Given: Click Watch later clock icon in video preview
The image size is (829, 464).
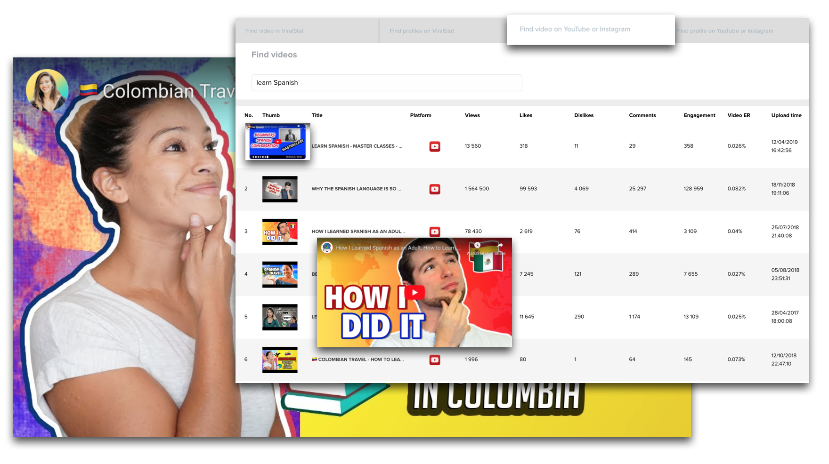Looking at the screenshot, I should 477,246.
